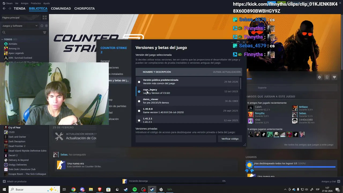343x193 pixels.
Task: Click the MrBaso friend avatar
Action: coord(295,108)
